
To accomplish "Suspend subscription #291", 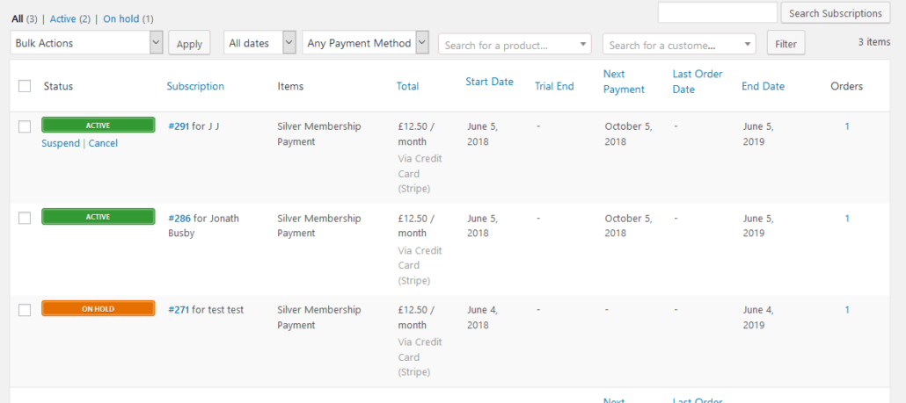I will pyautogui.click(x=60, y=143).
